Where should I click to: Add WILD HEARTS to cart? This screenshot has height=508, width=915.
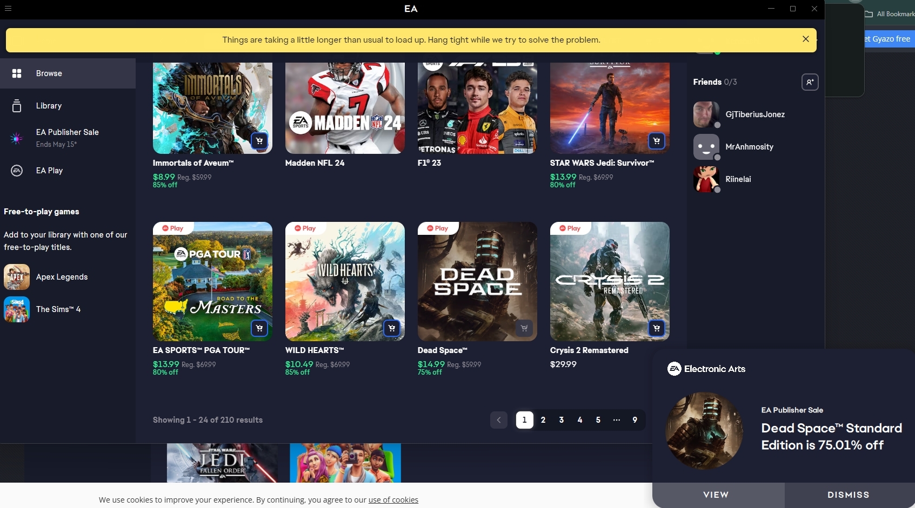[x=392, y=328]
